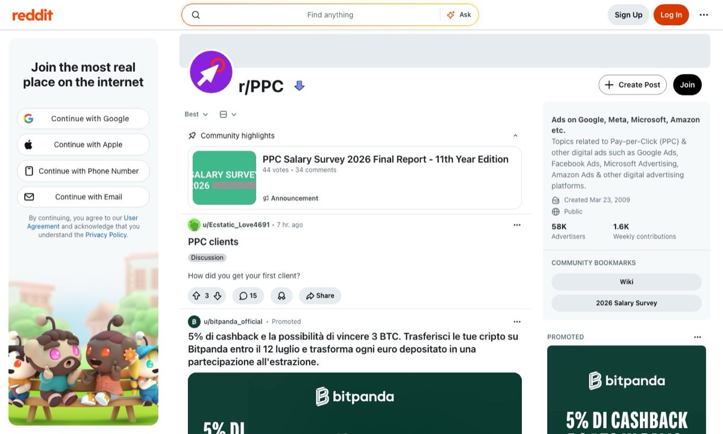Join the r/PPC community

[x=687, y=85]
